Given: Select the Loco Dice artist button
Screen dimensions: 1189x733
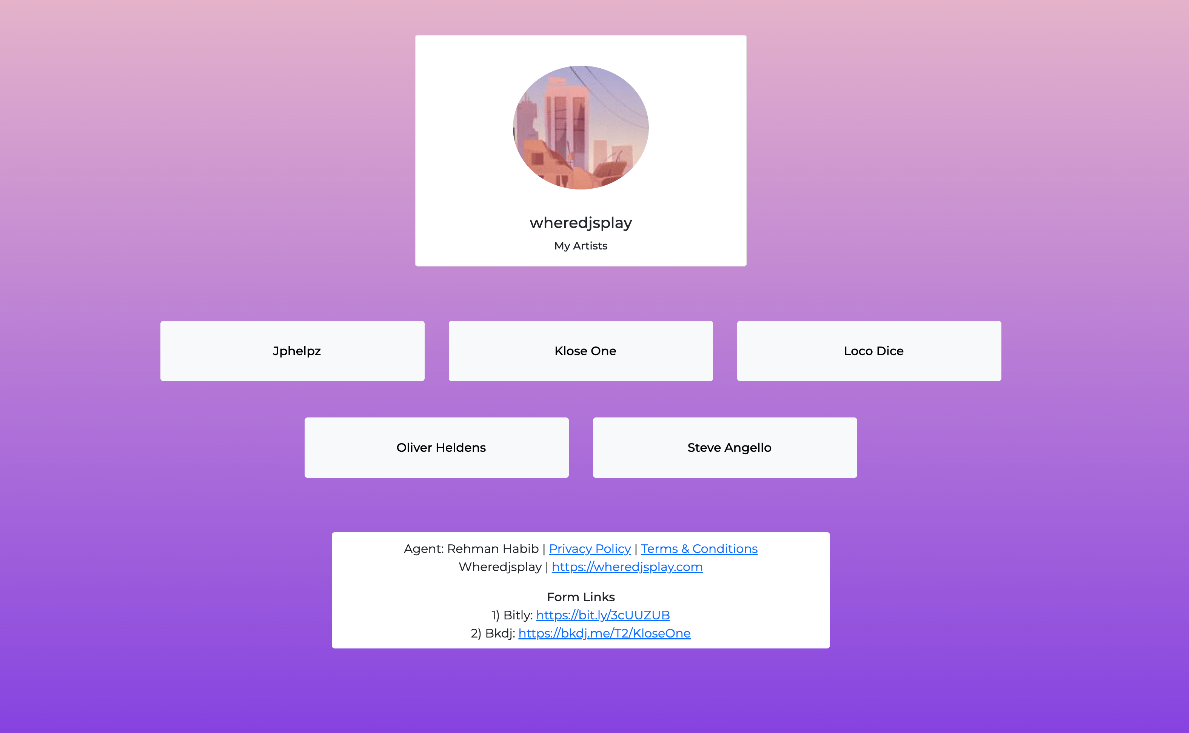Looking at the screenshot, I should pyautogui.click(x=869, y=351).
